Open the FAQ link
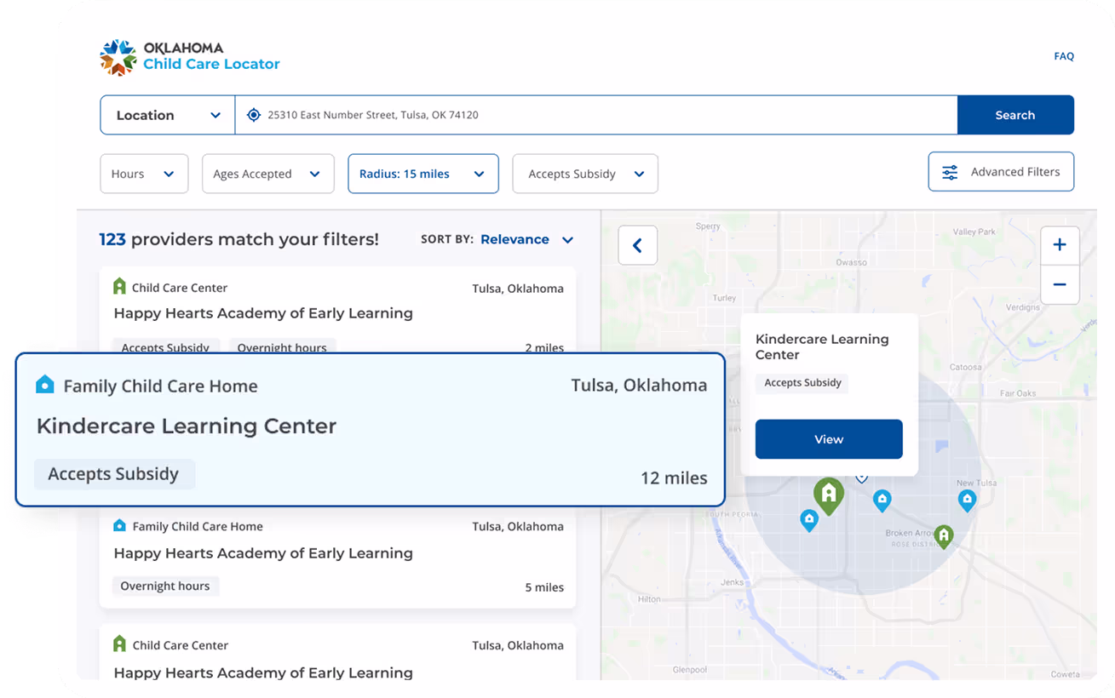The width and height of the screenshot is (1115, 698). coord(1064,56)
